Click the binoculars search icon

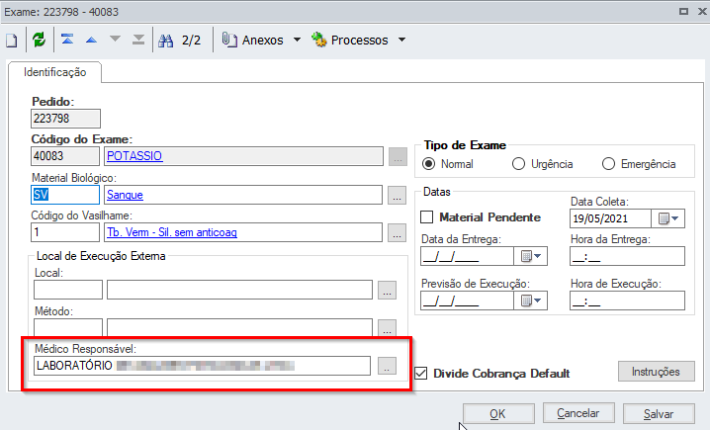pyautogui.click(x=166, y=41)
